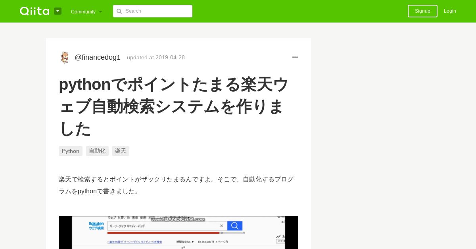This screenshot has width=476, height=249.
Task: Select the 楽天 tag
Action: [x=121, y=151]
